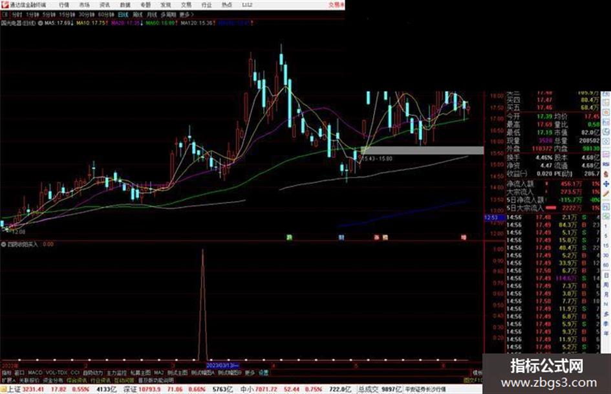Open the 行业 menu
This screenshot has width=611, height=394.
206,5
